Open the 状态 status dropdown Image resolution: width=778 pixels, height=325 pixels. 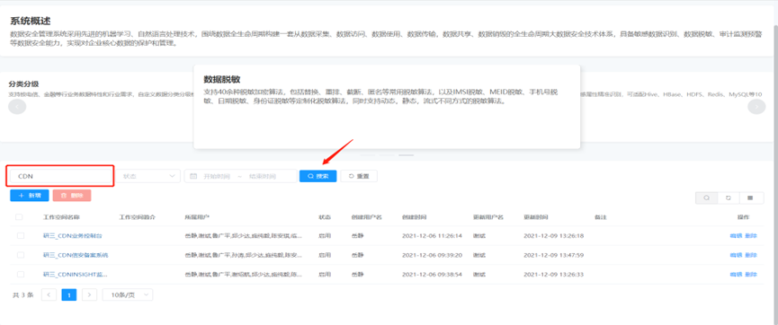coord(149,176)
